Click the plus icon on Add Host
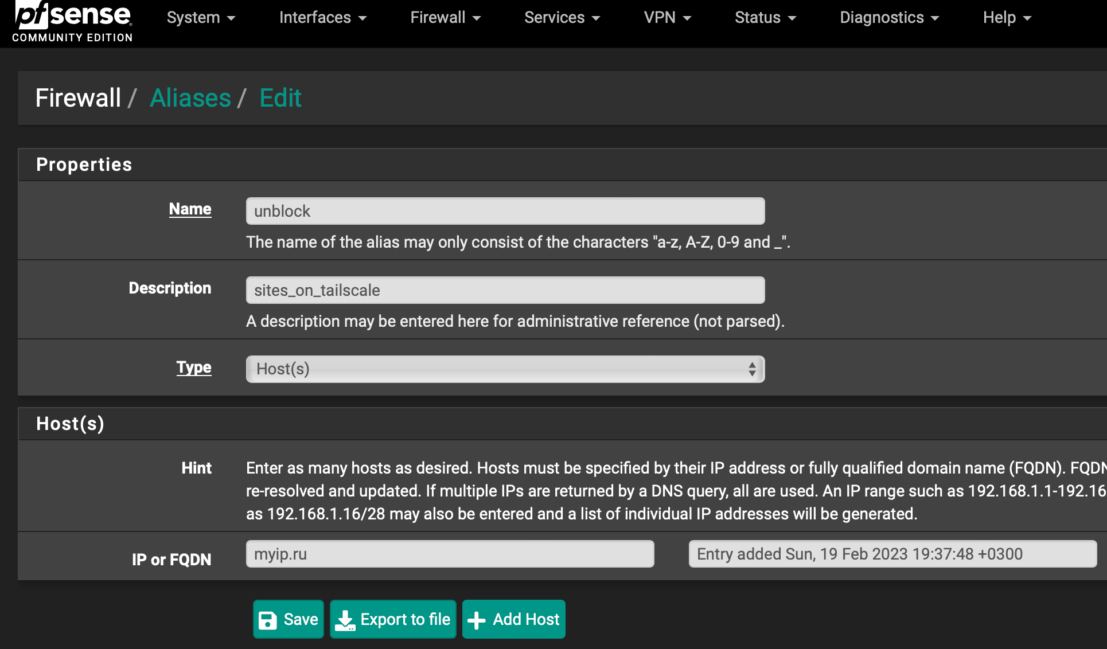 click(477, 620)
